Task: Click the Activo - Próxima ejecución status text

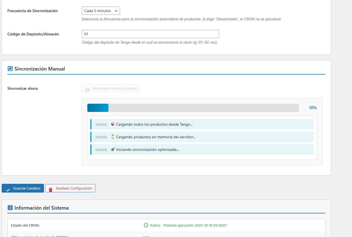Action: pyautogui.click(x=188, y=225)
